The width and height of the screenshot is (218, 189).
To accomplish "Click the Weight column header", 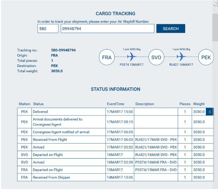I will tap(199, 104).
